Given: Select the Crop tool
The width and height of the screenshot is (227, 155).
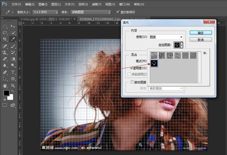Looking at the screenshot, I should [x=5, y=39].
